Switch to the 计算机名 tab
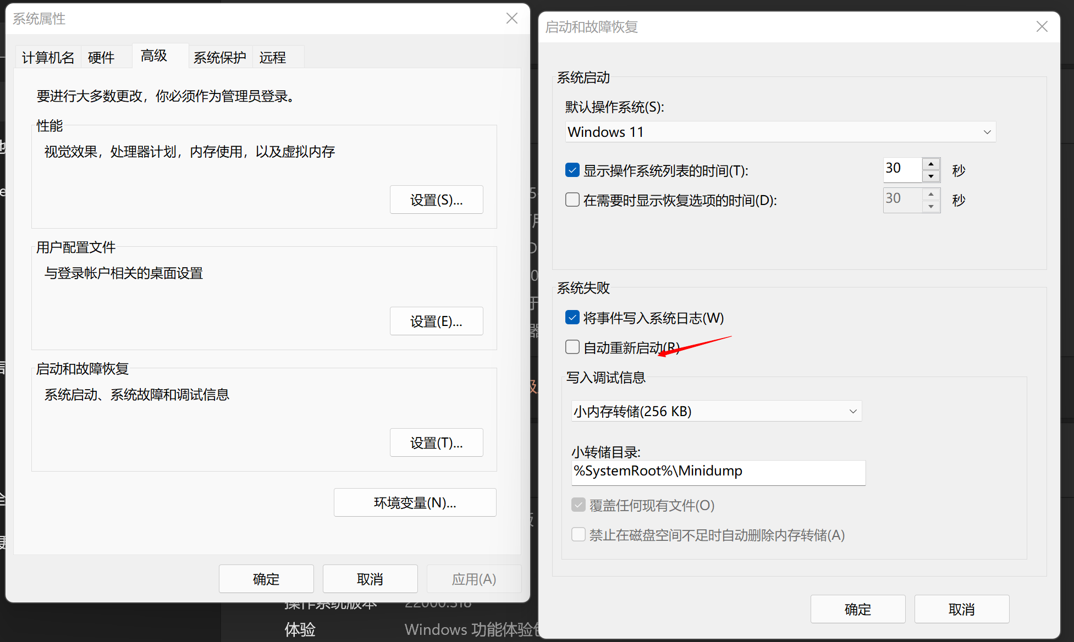 [x=48, y=58]
